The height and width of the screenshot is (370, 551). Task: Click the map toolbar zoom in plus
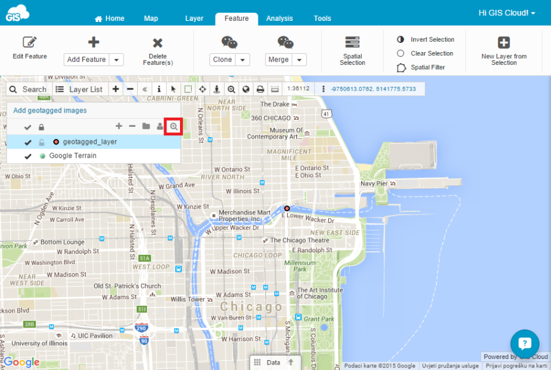click(x=116, y=89)
